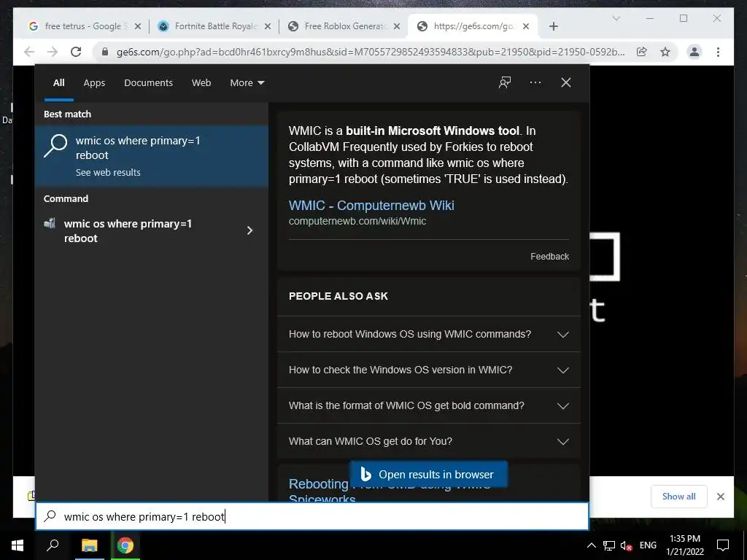
Task: Open Chrome's three-dot menu
Action: click(718, 52)
